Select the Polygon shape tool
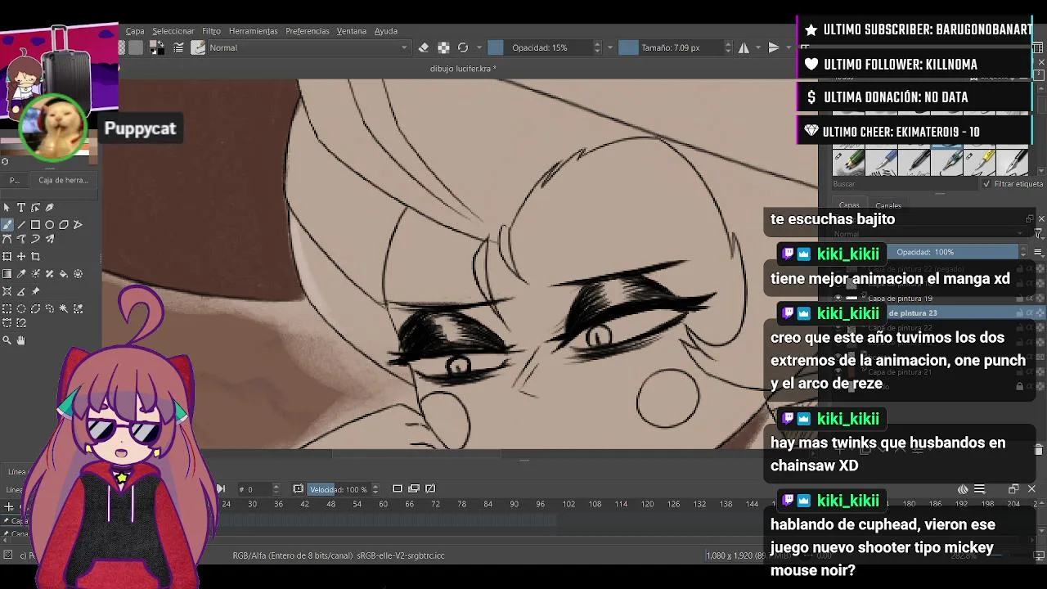 click(x=63, y=224)
